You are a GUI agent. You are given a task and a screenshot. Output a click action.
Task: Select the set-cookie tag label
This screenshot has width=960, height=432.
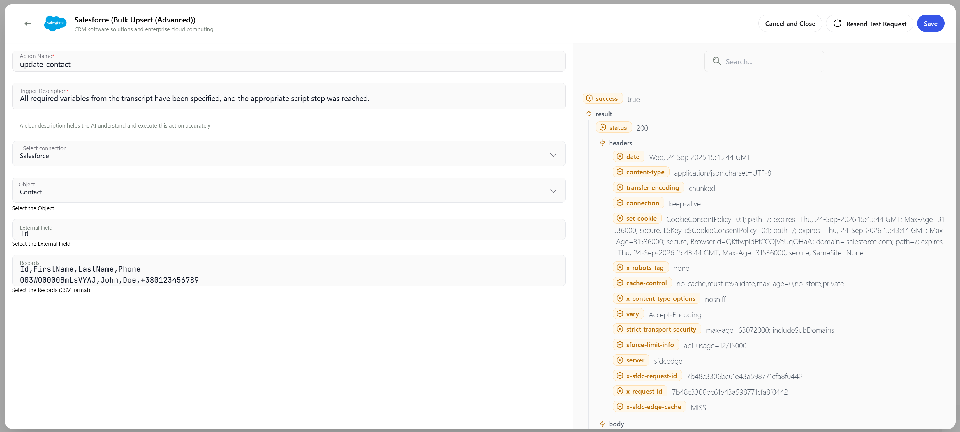pos(641,219)
